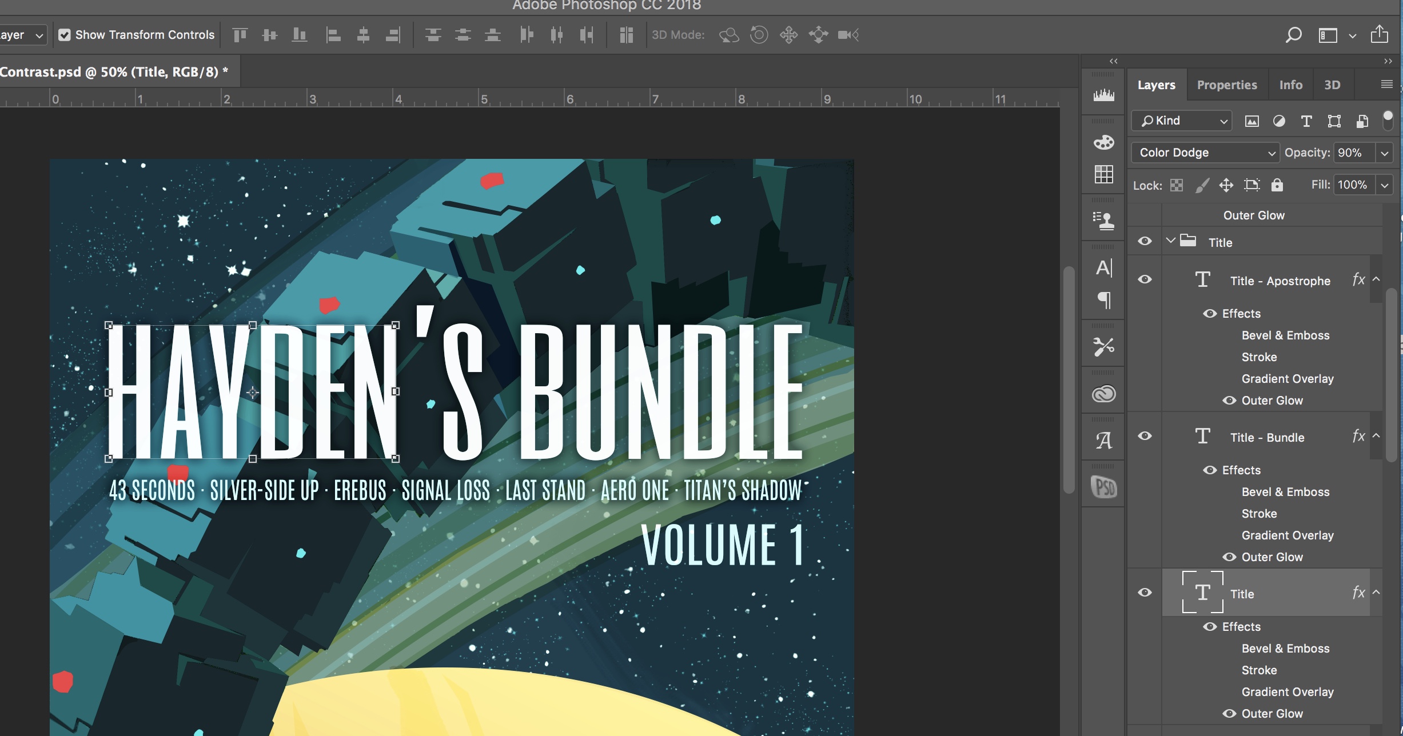This screenshot has width=1403, height=736.
Task: Collapse effects list of Title - Apostrophe
Action: pos(1376,279)
